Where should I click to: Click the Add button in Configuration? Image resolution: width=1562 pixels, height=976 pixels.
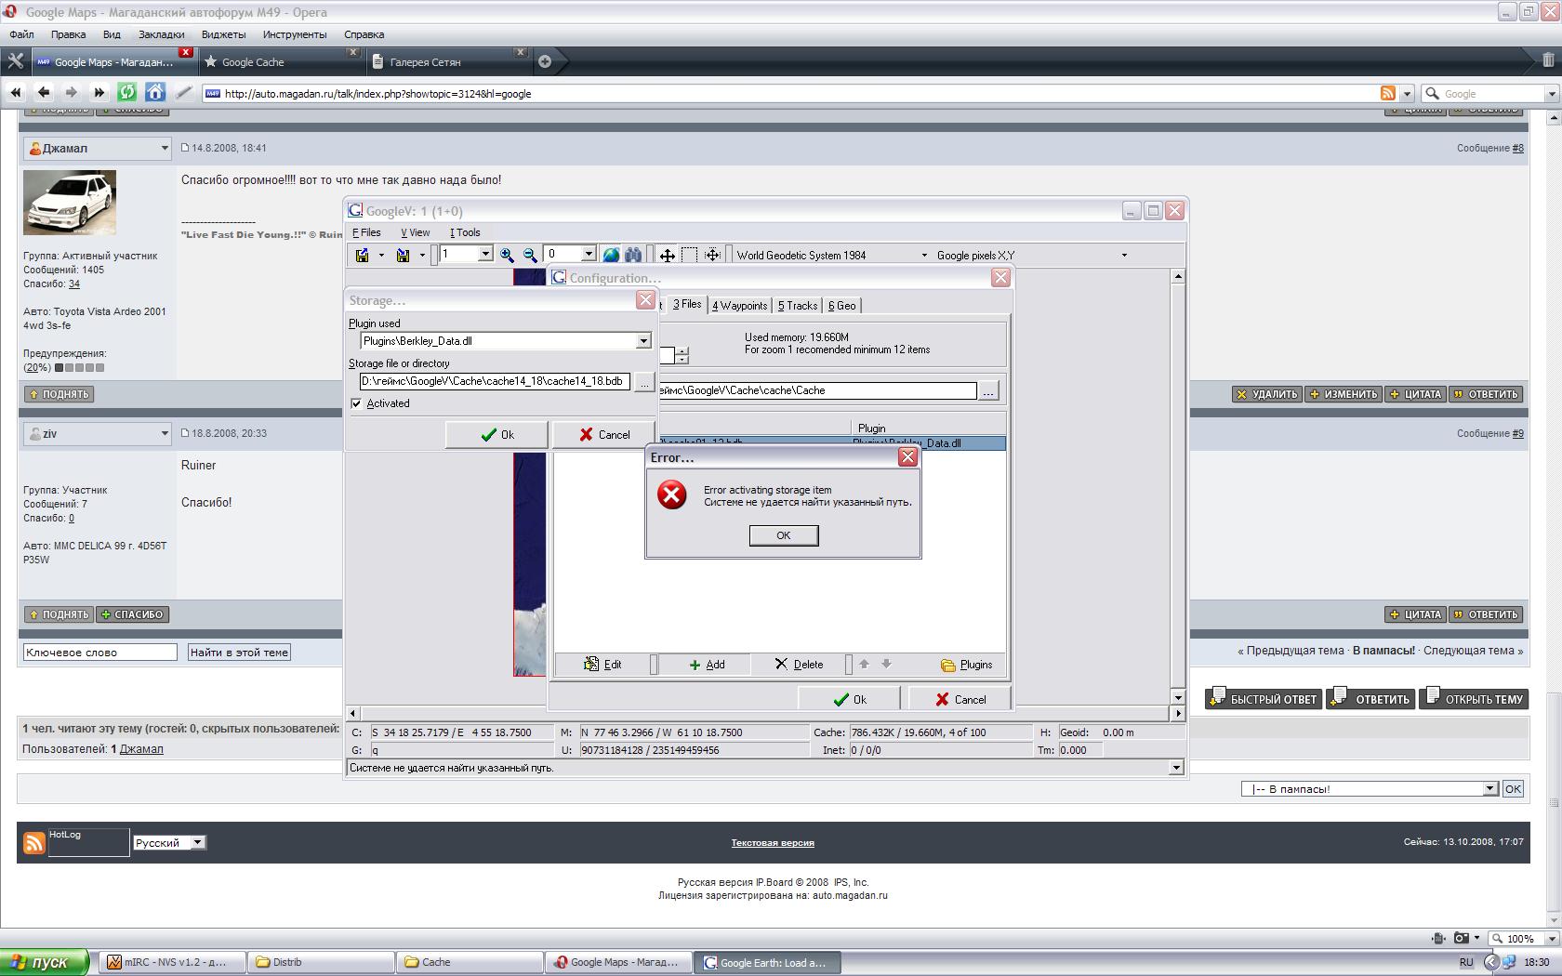707,664
